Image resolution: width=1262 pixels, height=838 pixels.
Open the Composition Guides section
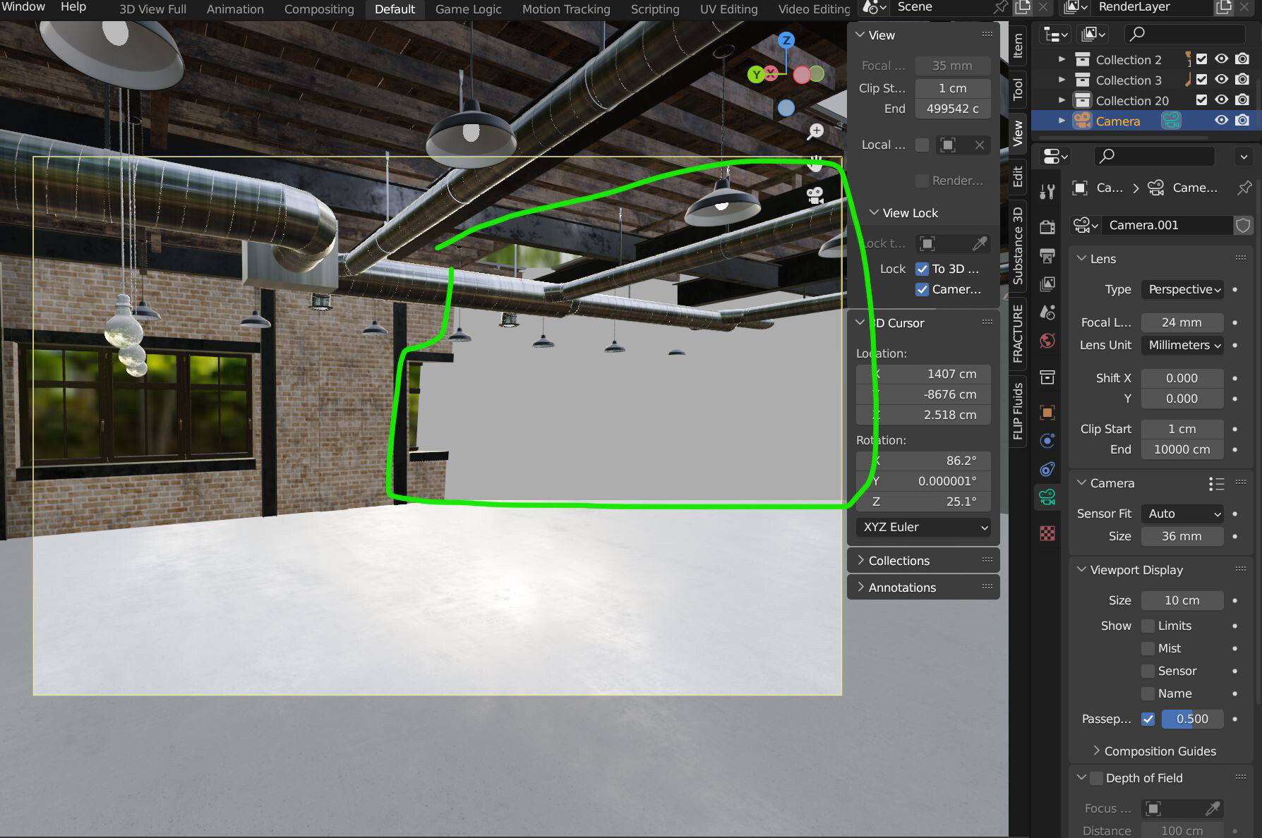[x=1158, y=751]
